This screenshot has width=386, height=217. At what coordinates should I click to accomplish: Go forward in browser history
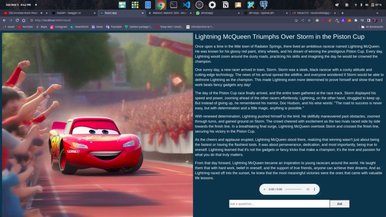[x=11, y=20]
